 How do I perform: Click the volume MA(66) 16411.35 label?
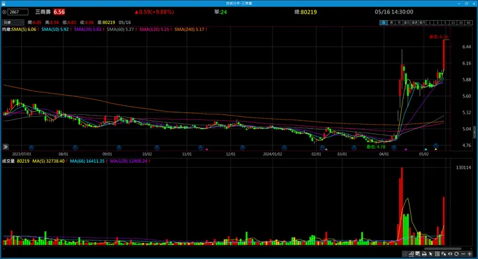point(87,161)
